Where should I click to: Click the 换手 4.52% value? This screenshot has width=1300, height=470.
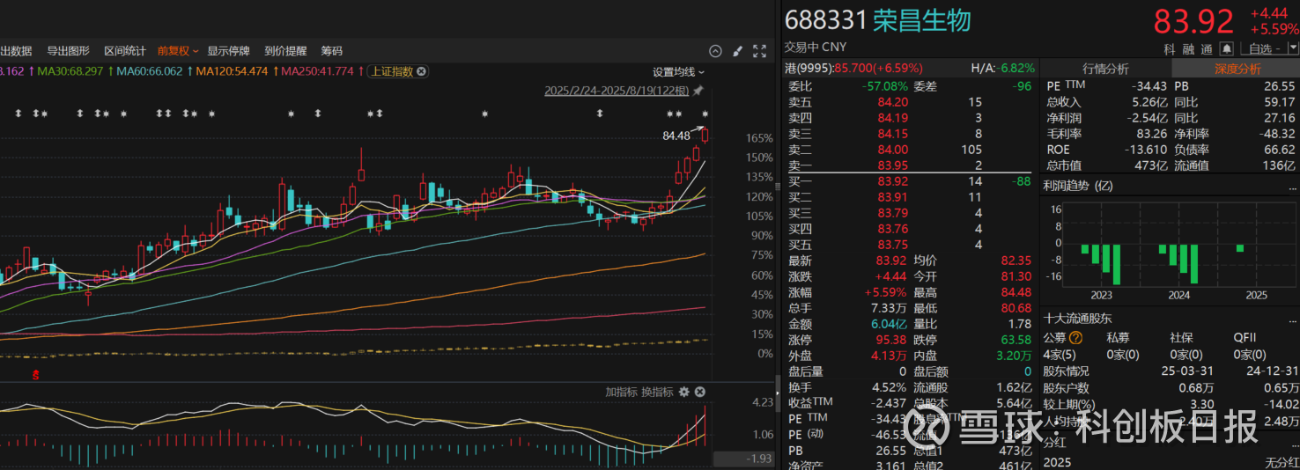pos(889,387)
